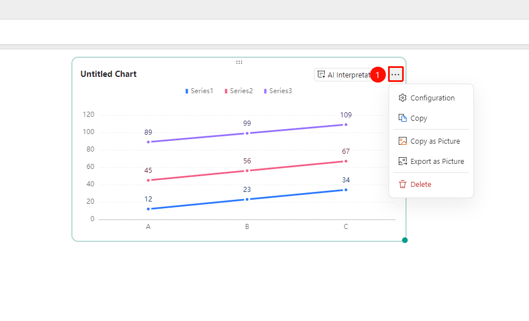Click the AI Interpretation icon
This screenshot has width=529, height=321.
[321, 75]
